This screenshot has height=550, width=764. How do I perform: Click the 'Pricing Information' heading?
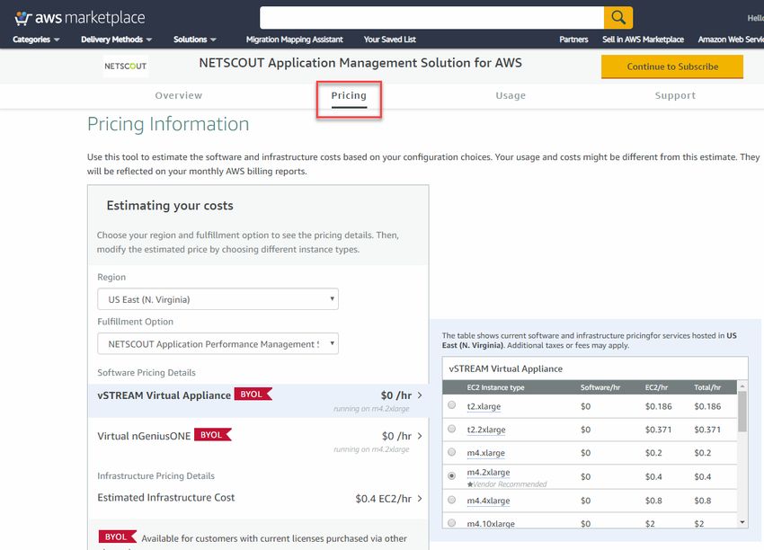pyautogui.click(x=168, y=124)
